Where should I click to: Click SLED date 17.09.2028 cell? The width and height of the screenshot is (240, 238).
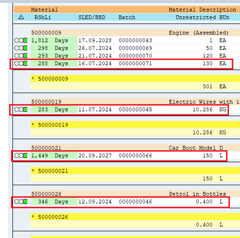95,40
